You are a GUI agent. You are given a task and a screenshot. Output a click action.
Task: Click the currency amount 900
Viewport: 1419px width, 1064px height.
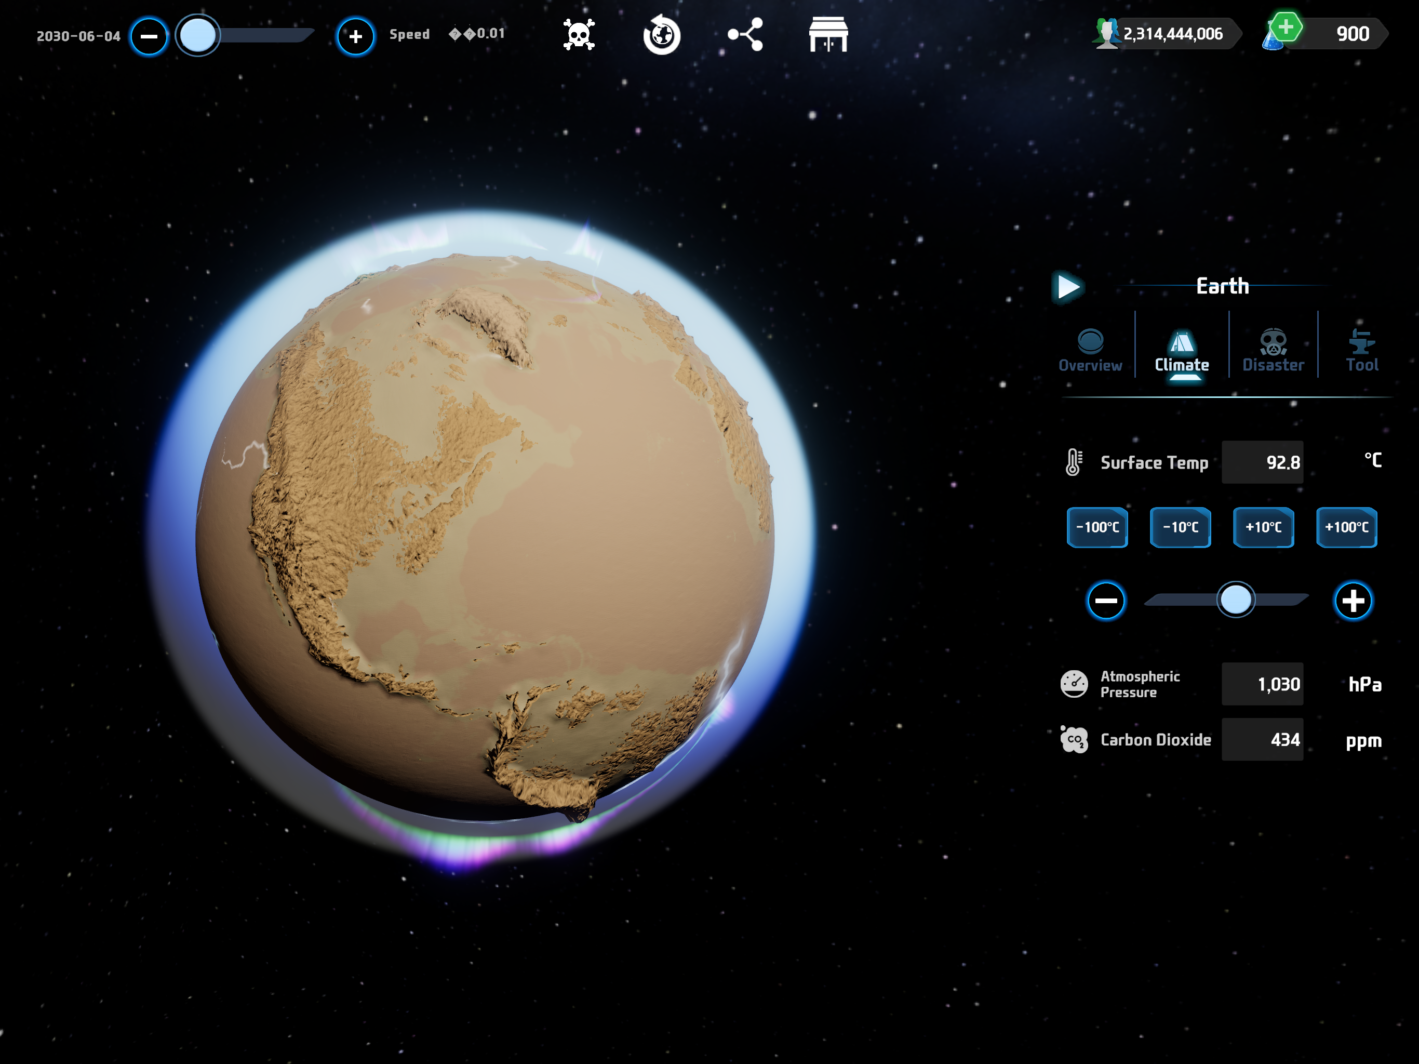[1353, 33]
